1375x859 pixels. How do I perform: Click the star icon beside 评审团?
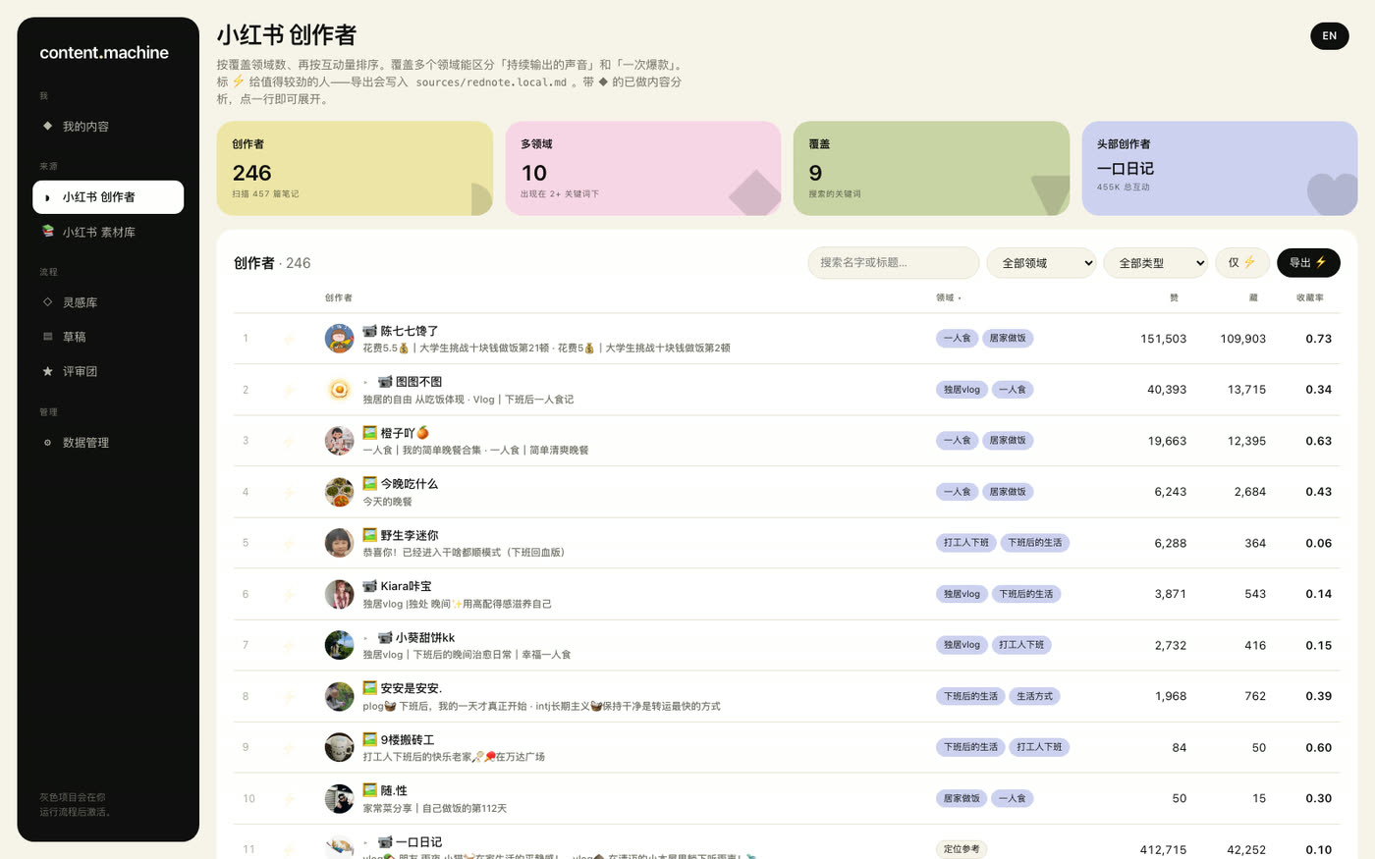coord(47,371)
